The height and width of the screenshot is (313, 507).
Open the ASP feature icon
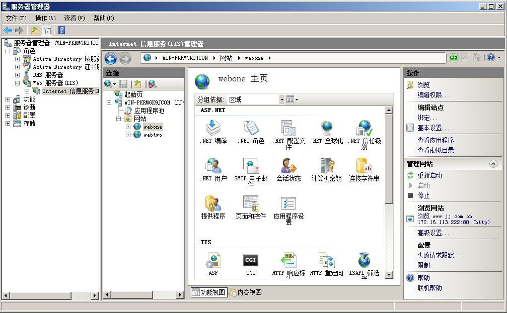pyautogui.click(x=213, y=264)
